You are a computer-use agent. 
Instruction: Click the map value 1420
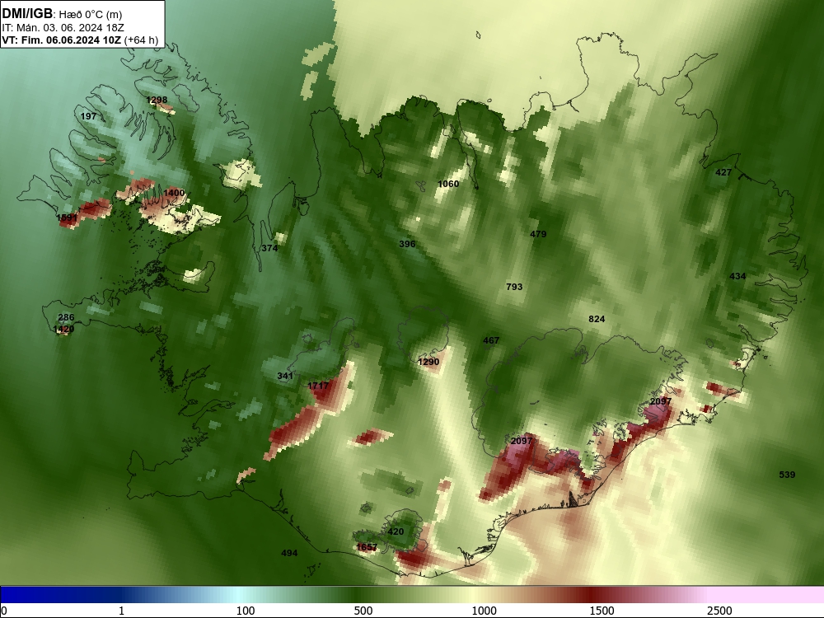click(x=63, y=330)
